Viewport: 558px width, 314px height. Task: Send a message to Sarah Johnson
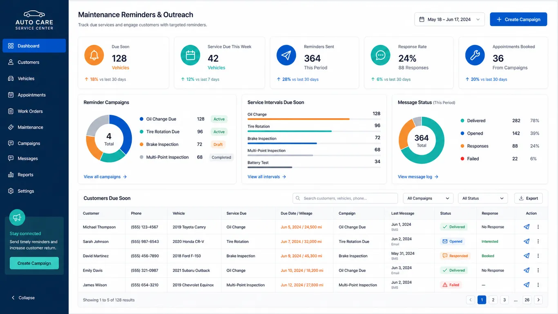(527, 241)
